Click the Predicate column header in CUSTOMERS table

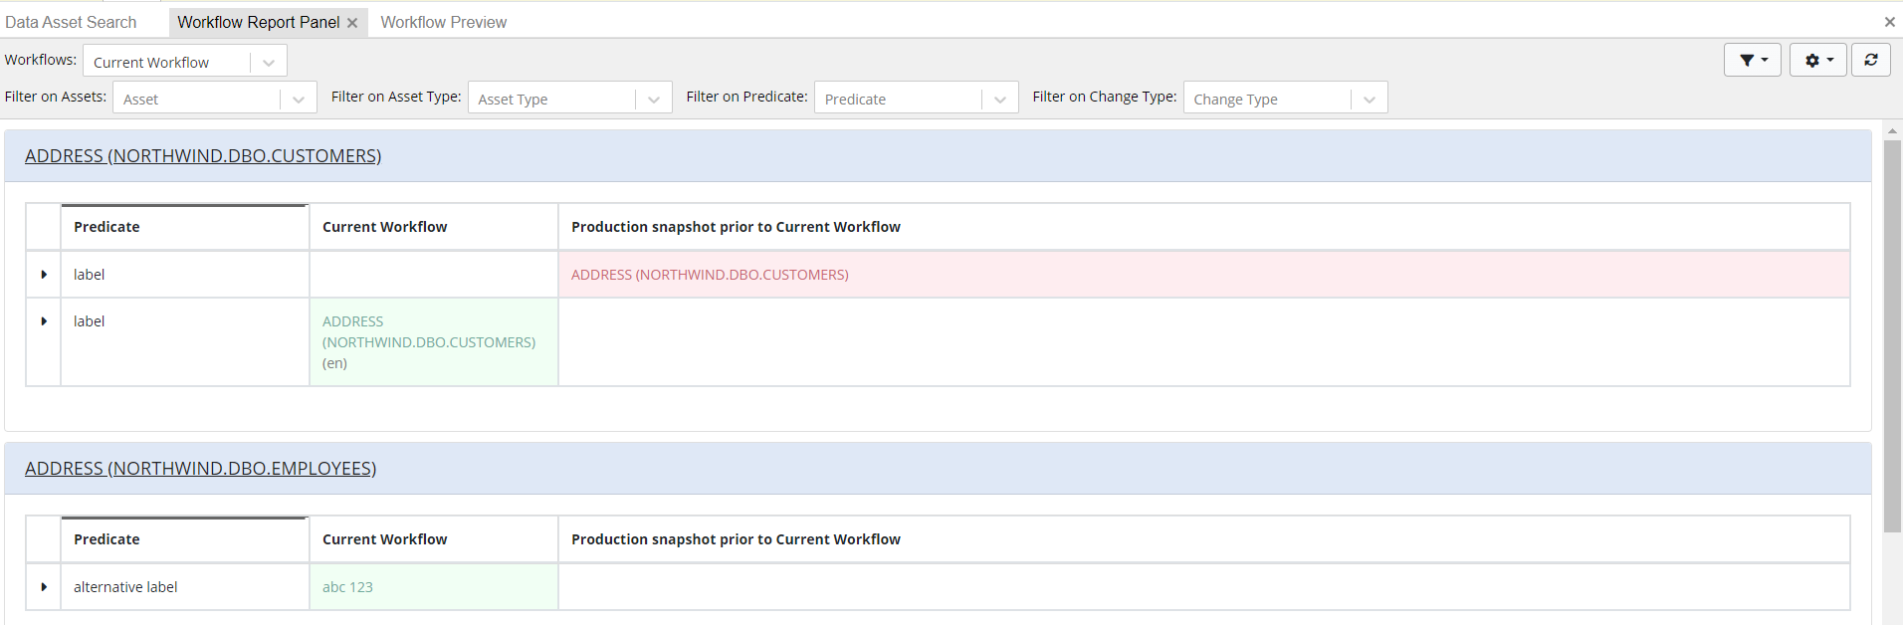(107, 227)
